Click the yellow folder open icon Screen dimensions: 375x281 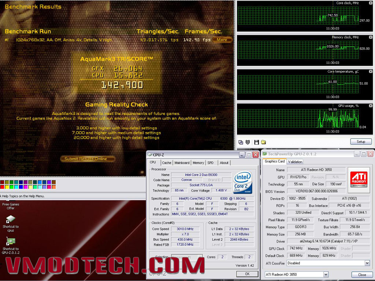[x=264, y=142]
